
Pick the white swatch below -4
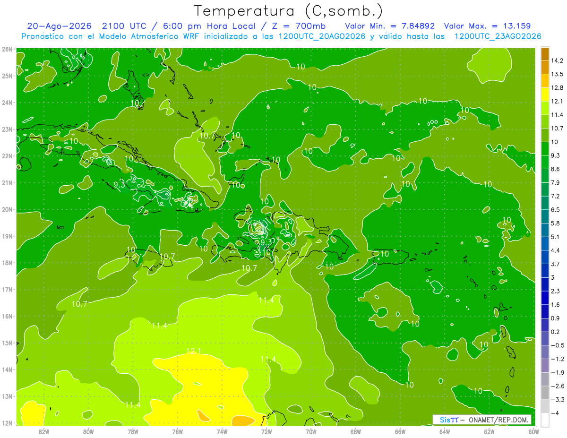point(545,420)
